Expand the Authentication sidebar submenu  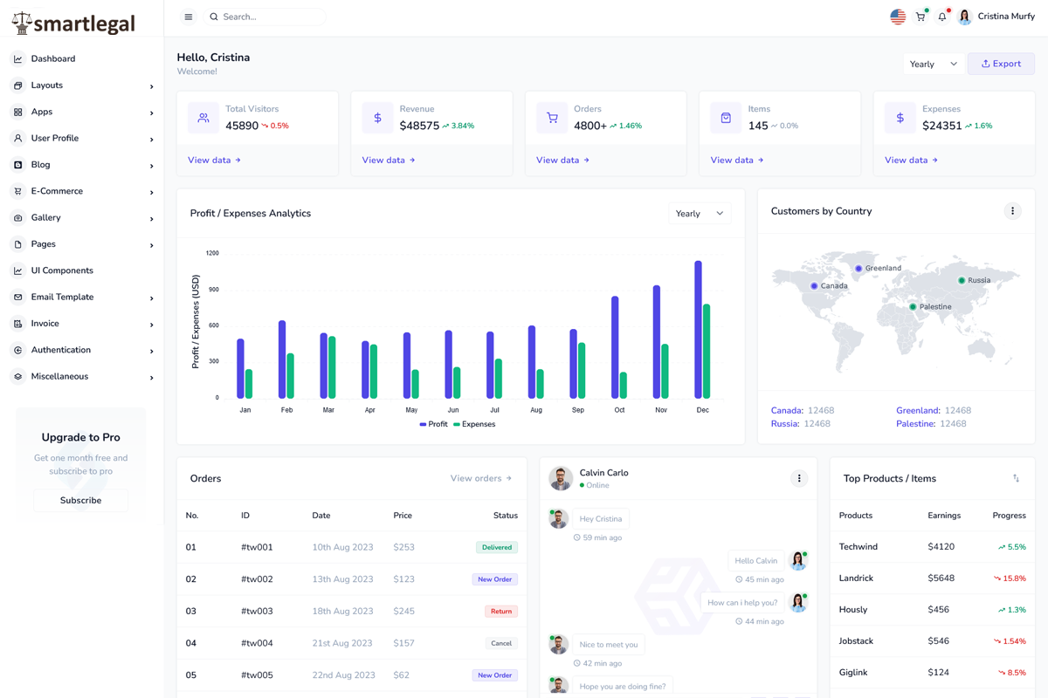point(83,350)
